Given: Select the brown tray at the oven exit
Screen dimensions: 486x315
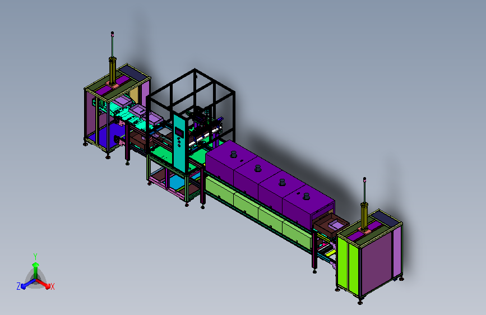Looking at the screenshot, I should pyautogui.click(x=331, y=225).
